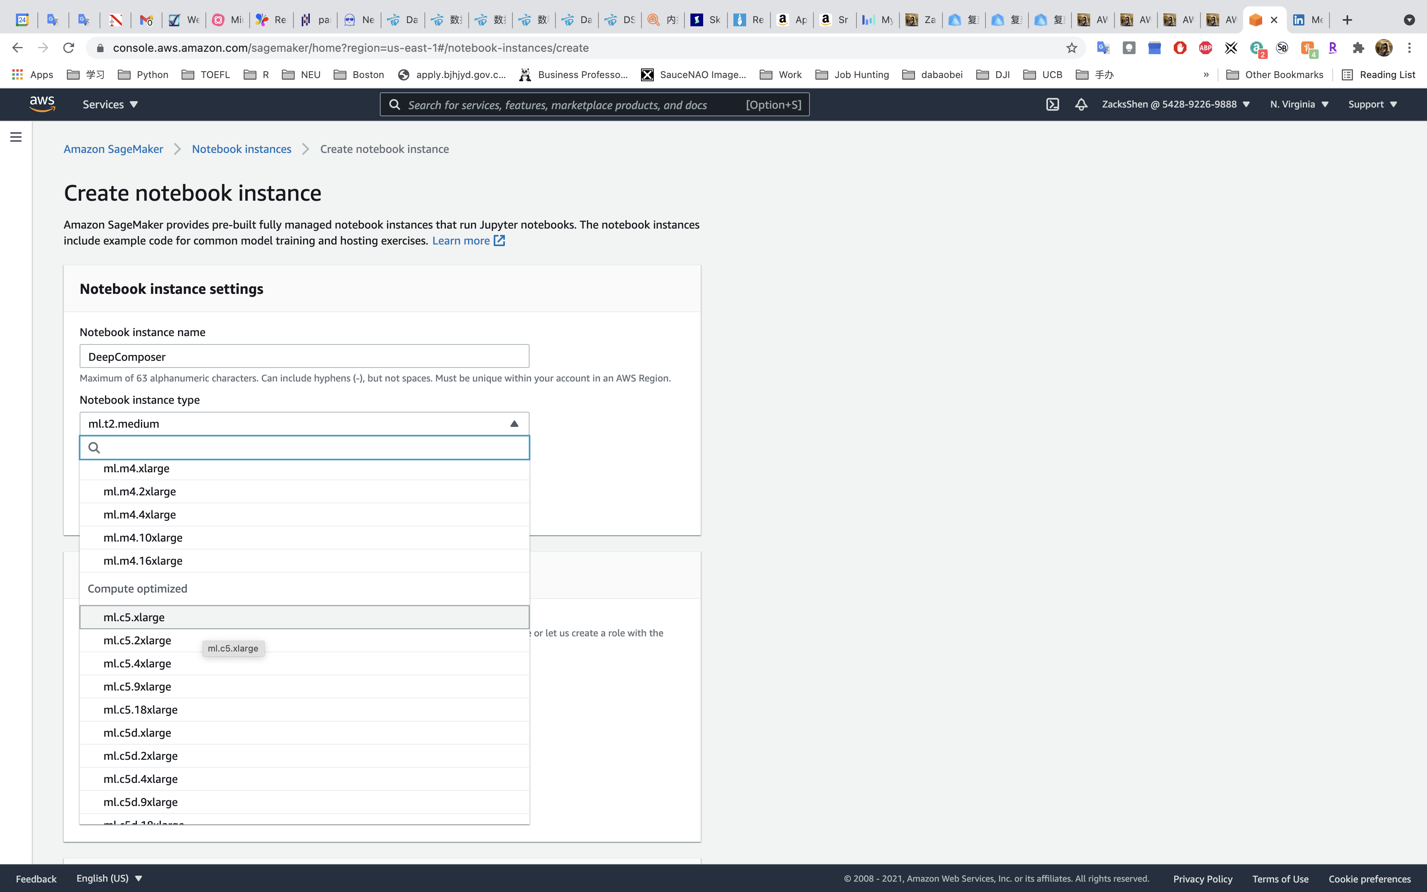
Task: Expand the Services menu
Action: click(x=109, y=104)
